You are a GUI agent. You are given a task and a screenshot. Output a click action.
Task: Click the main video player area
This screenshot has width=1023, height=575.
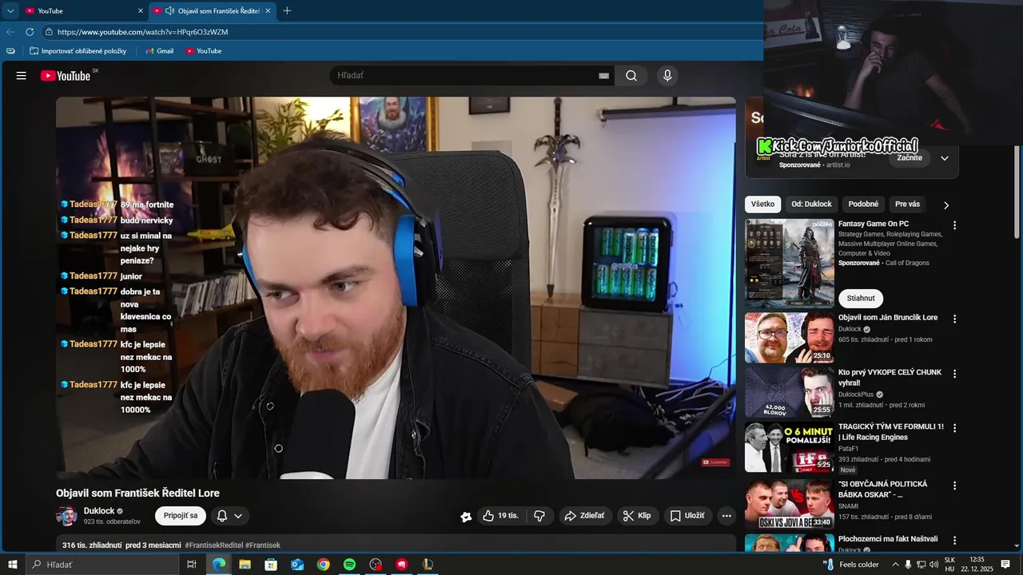point(396,287)
